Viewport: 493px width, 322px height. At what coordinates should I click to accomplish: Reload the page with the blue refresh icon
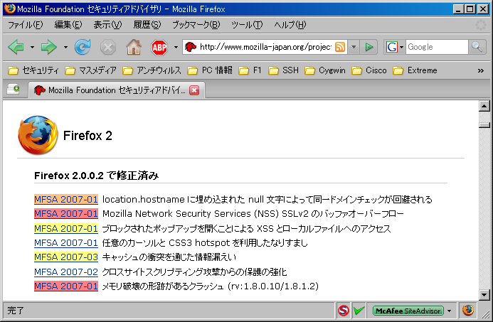(83, 47)
